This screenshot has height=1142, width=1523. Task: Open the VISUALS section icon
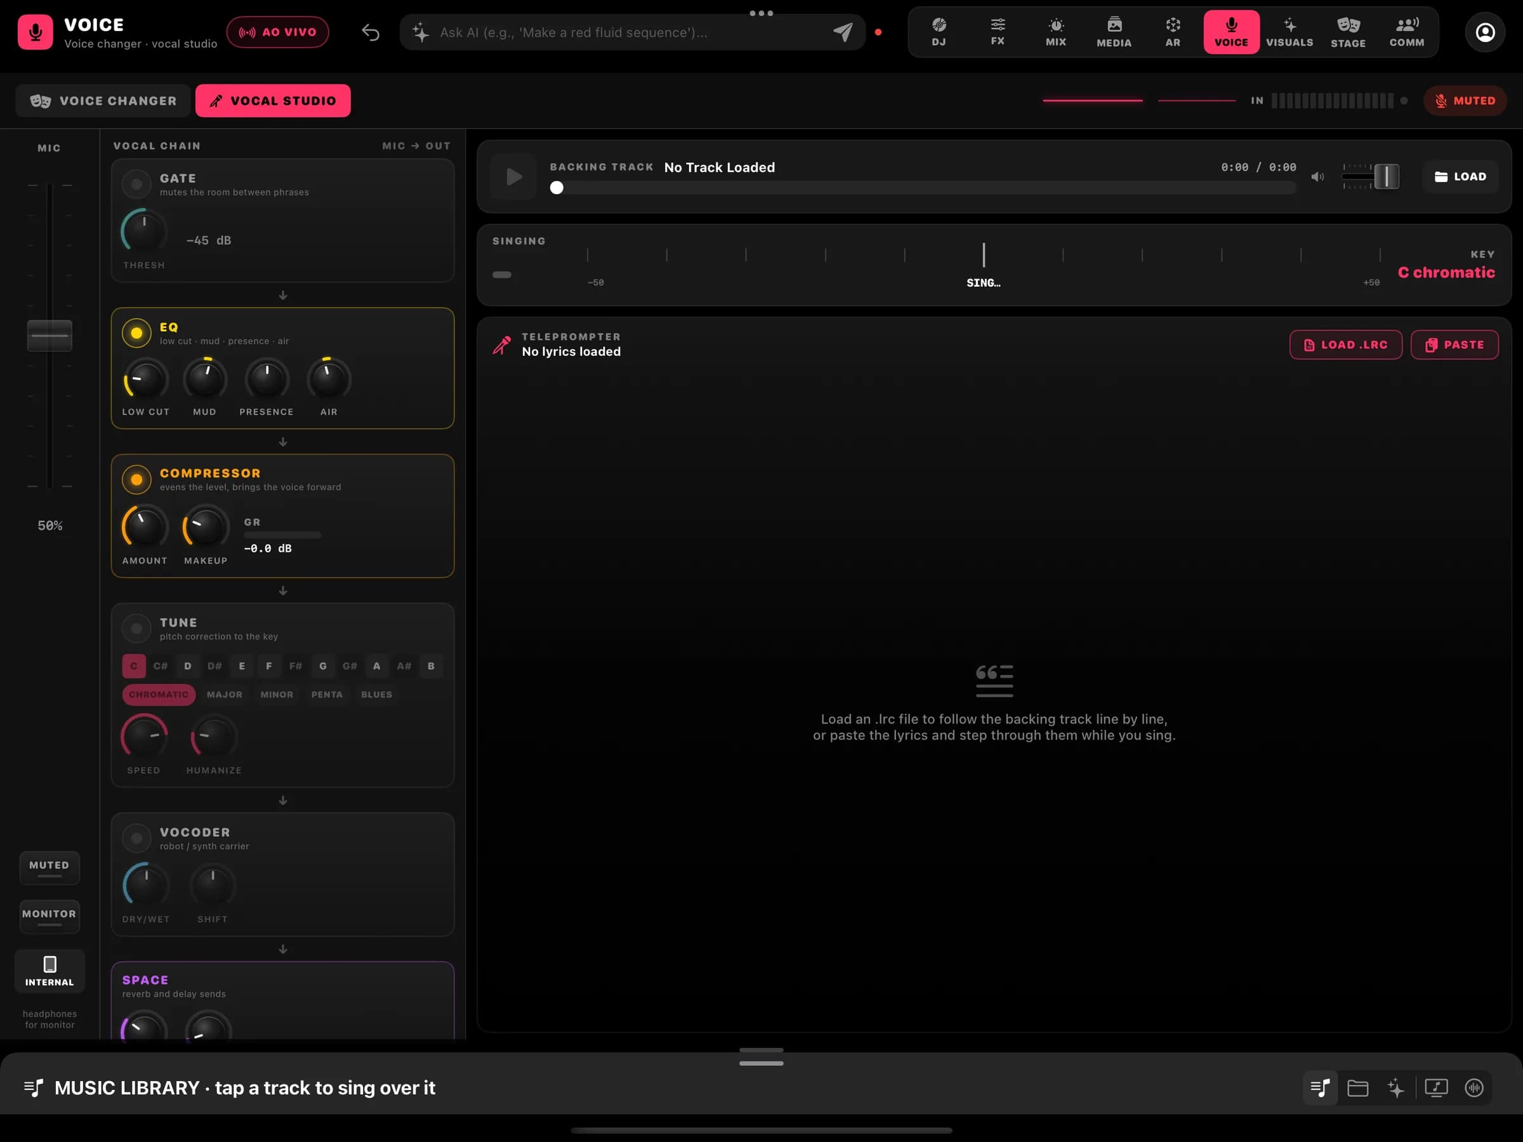tap(1289, 32)
